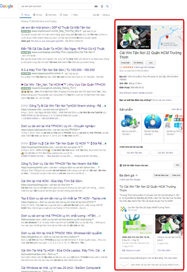Open the on-screen keyboard icon in search box

tap(96, 6)
